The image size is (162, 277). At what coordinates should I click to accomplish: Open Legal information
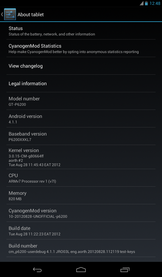81,84
